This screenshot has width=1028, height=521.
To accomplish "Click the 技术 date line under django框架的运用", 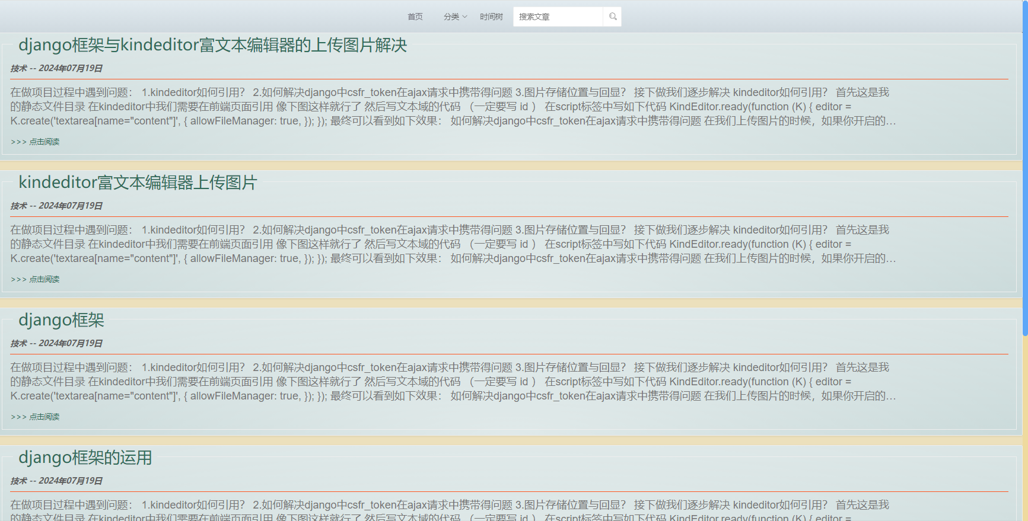I will click(x=56, y=481).
